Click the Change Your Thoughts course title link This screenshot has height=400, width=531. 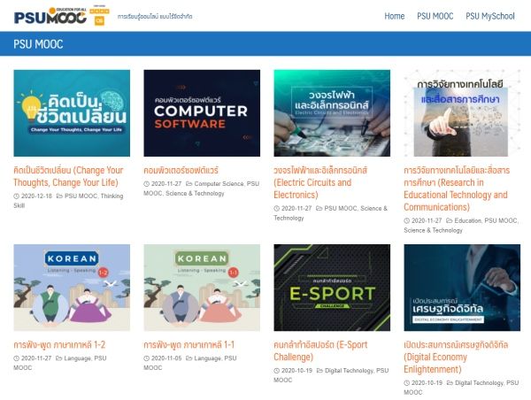coord(68,176)
